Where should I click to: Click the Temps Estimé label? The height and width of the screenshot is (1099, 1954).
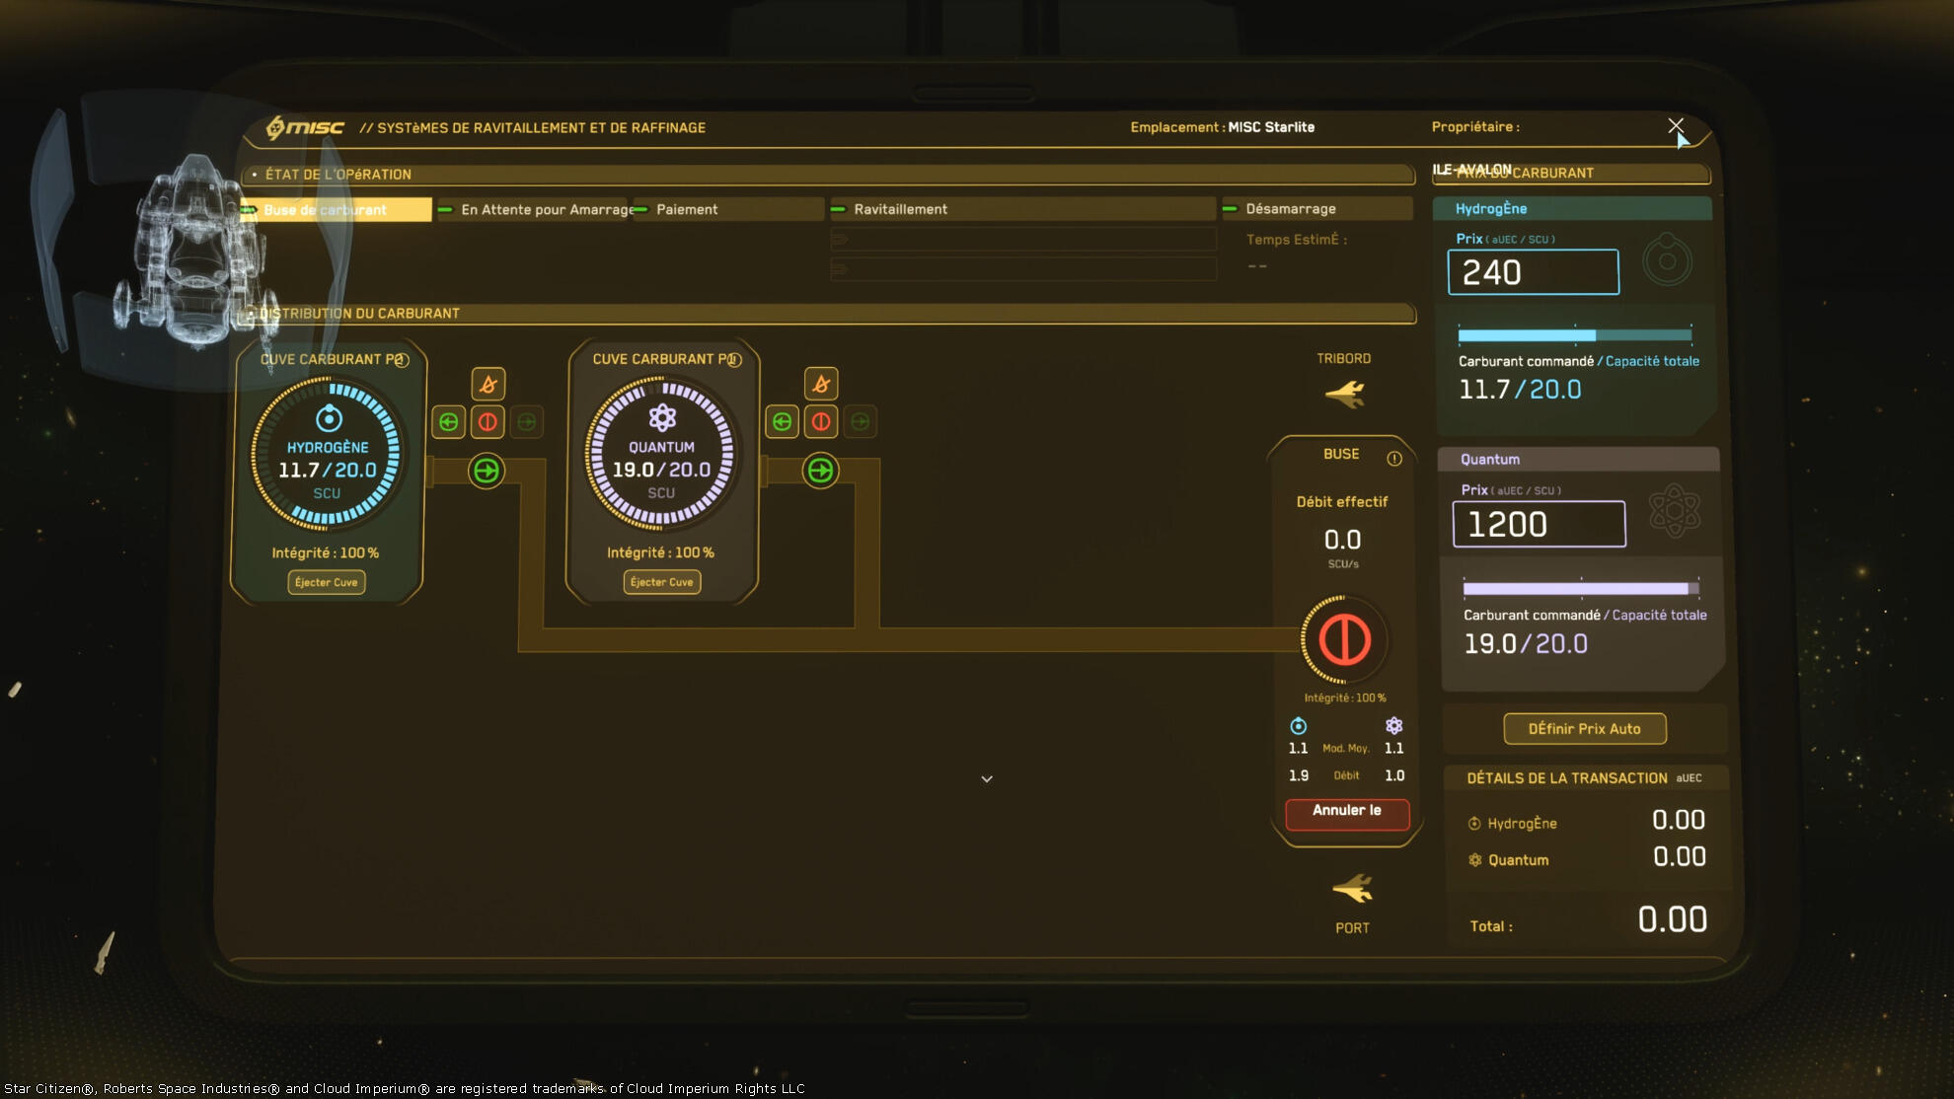(1296, 240)
